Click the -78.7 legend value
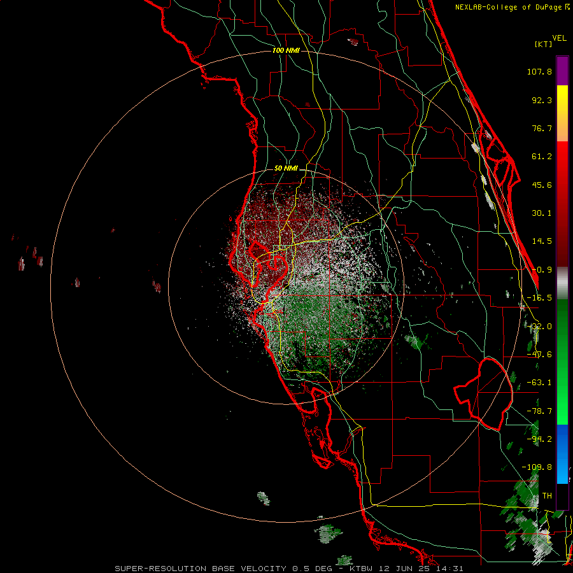 539,411
